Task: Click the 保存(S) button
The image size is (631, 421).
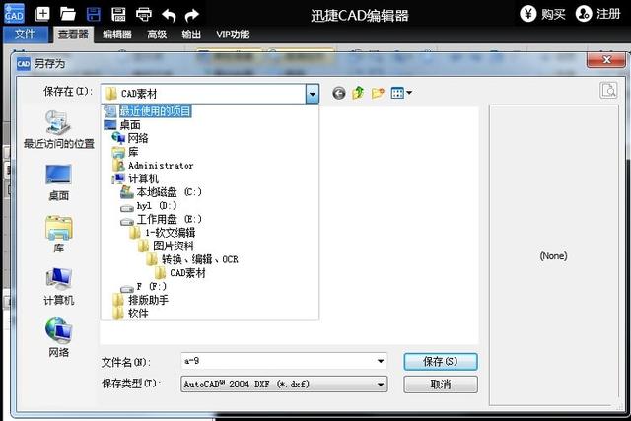Action: pyautogui.click(x=441, y=362)
